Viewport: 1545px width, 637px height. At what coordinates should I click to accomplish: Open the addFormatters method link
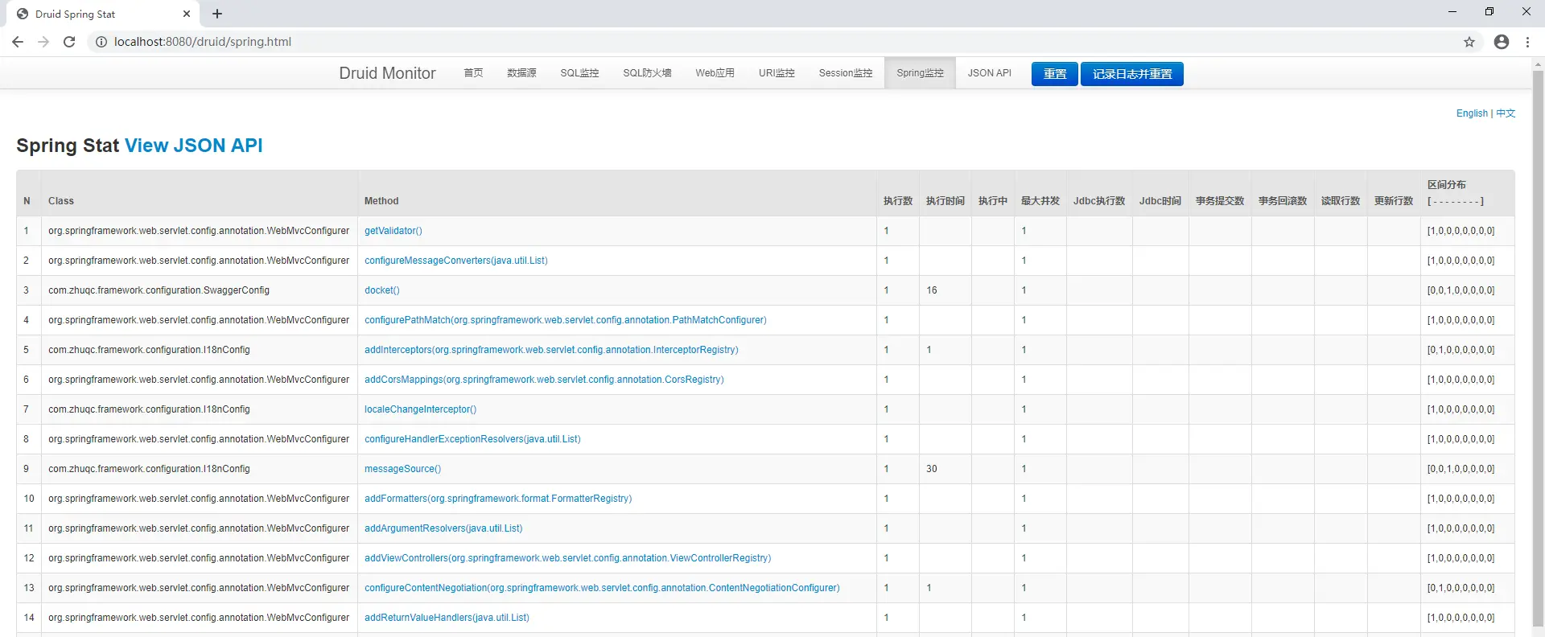coord(498,499)
